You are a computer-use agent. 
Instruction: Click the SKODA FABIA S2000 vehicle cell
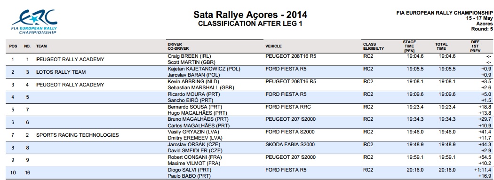(x=290, y=144)
